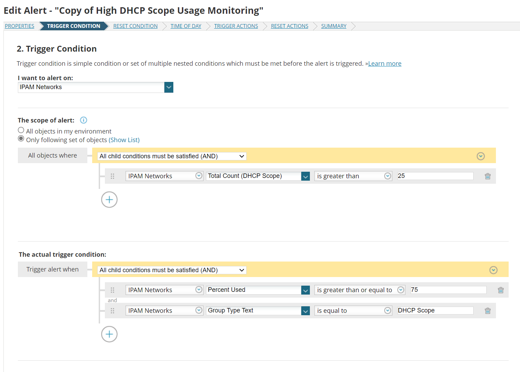Add a new trigger condition with plus icon
Screen dimensions: 520x372
click(109, 334)
